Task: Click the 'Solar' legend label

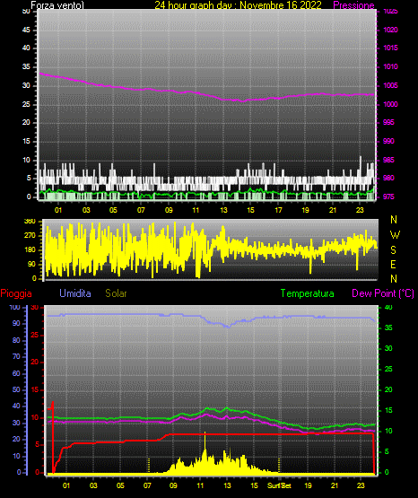Action: (x=117, y=293)
